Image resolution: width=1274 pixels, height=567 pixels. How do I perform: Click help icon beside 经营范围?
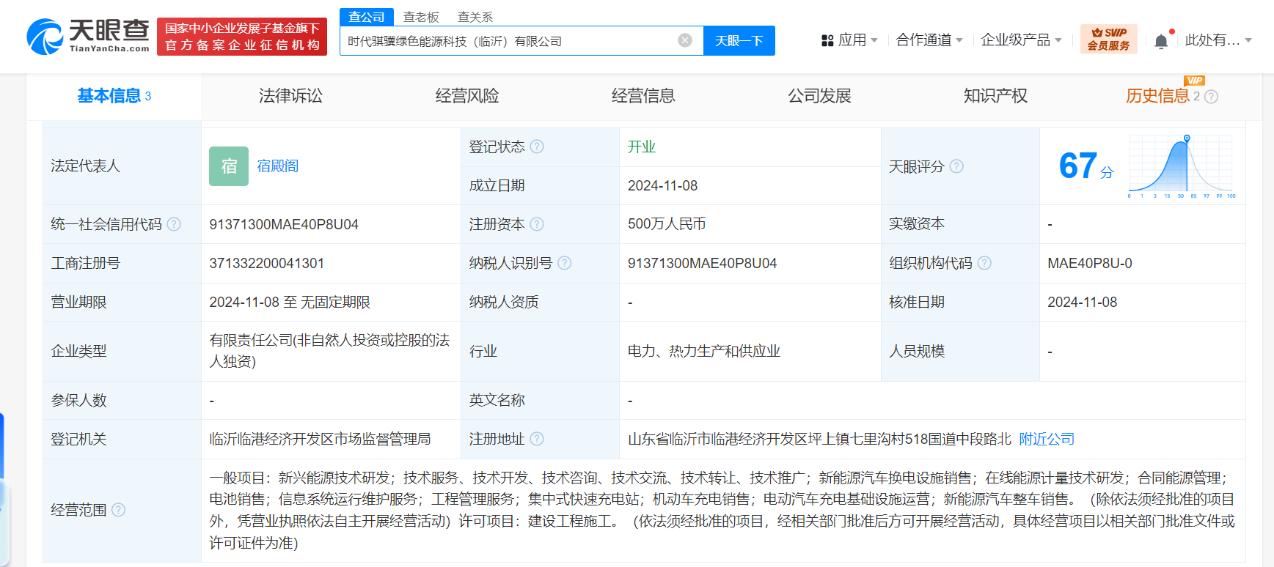(x=118, y=510)
